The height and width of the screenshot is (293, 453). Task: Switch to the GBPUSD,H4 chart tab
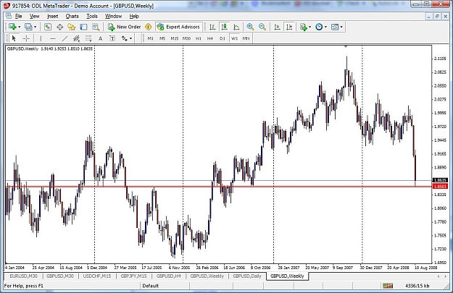pyautogui.click(x=168, y=276)
